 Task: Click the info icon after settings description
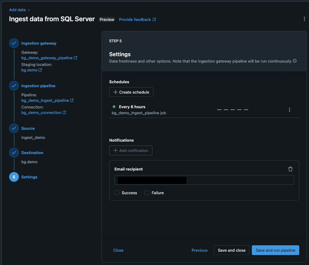294,61
